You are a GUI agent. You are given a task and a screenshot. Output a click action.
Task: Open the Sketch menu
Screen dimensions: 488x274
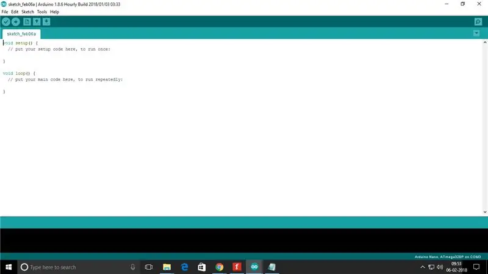click(x=27, y=12)
